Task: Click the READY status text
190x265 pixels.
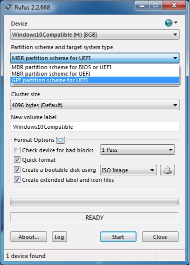Action: (94, 218)
